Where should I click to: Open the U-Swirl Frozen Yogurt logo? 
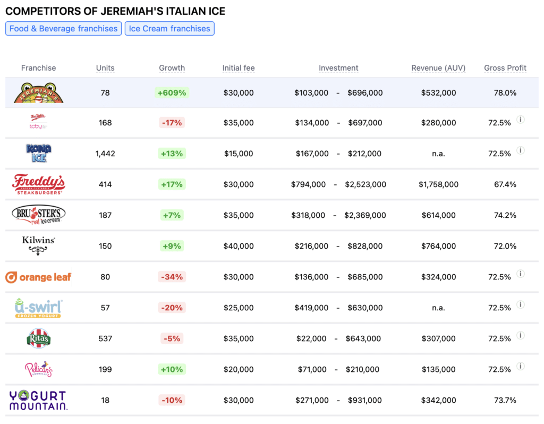point(38,308)
